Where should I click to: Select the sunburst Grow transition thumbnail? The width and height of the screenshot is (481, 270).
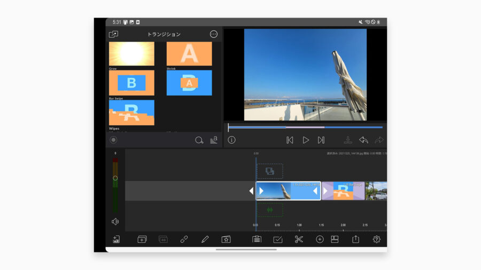tap(131, 53)
